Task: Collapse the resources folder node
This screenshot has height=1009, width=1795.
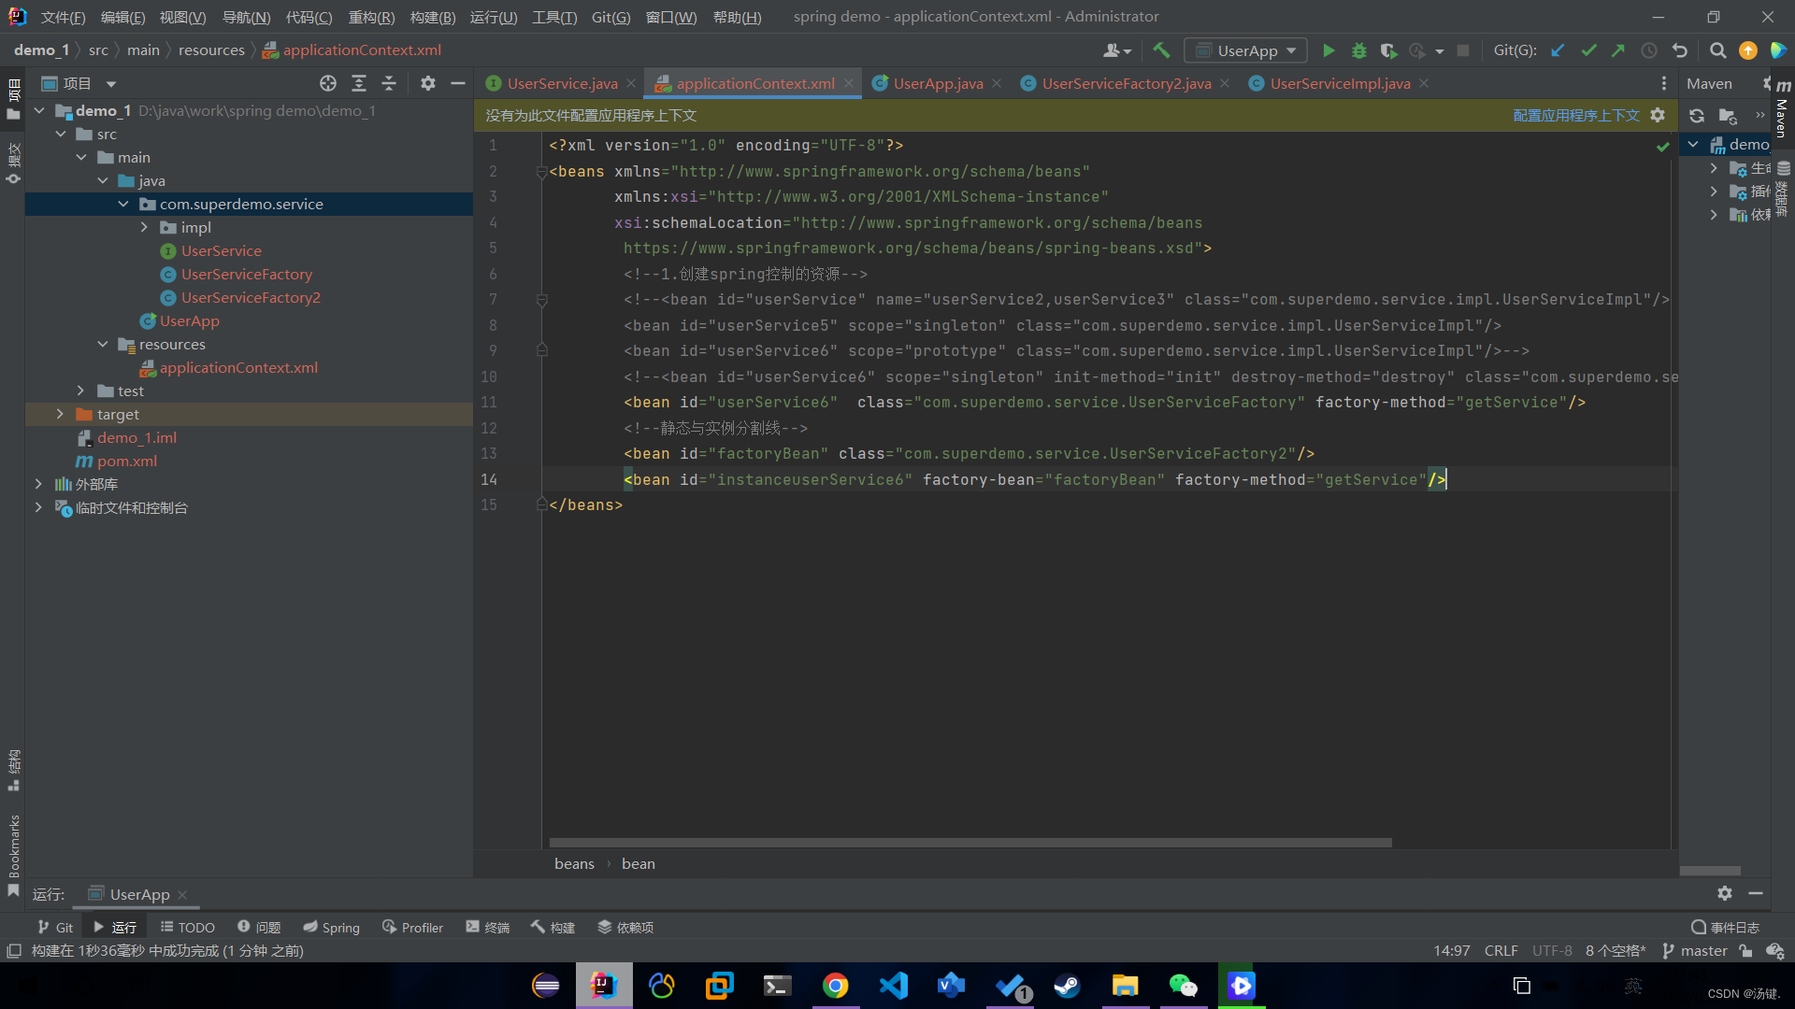Action: pos(103,344)
